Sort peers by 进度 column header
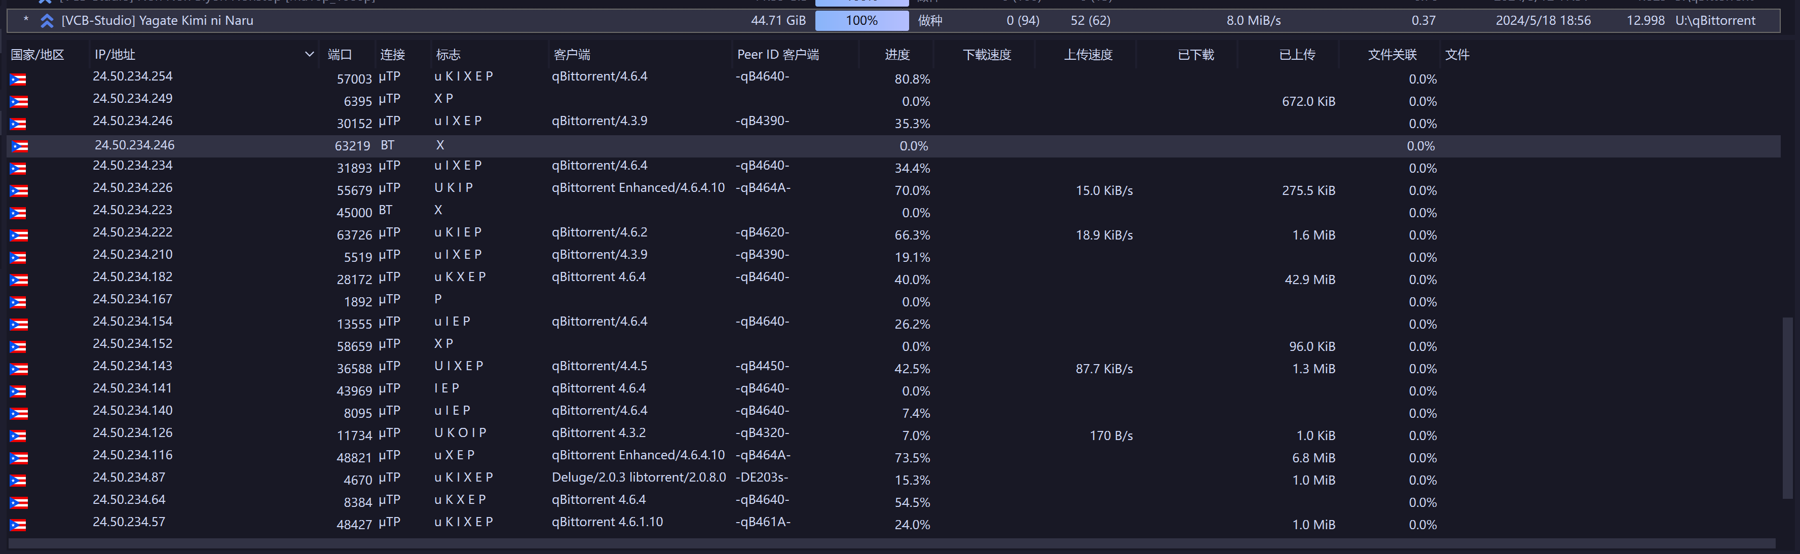Screen dimensions: 1800x554 tap(897, 55)
